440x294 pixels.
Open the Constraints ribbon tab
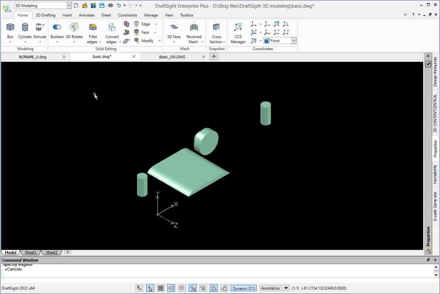coord(127,15)
